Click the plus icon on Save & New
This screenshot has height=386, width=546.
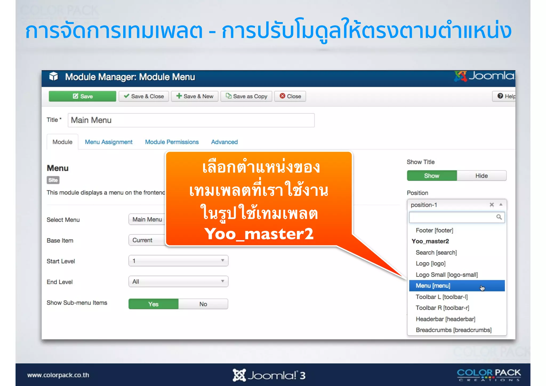pos(179,96)
